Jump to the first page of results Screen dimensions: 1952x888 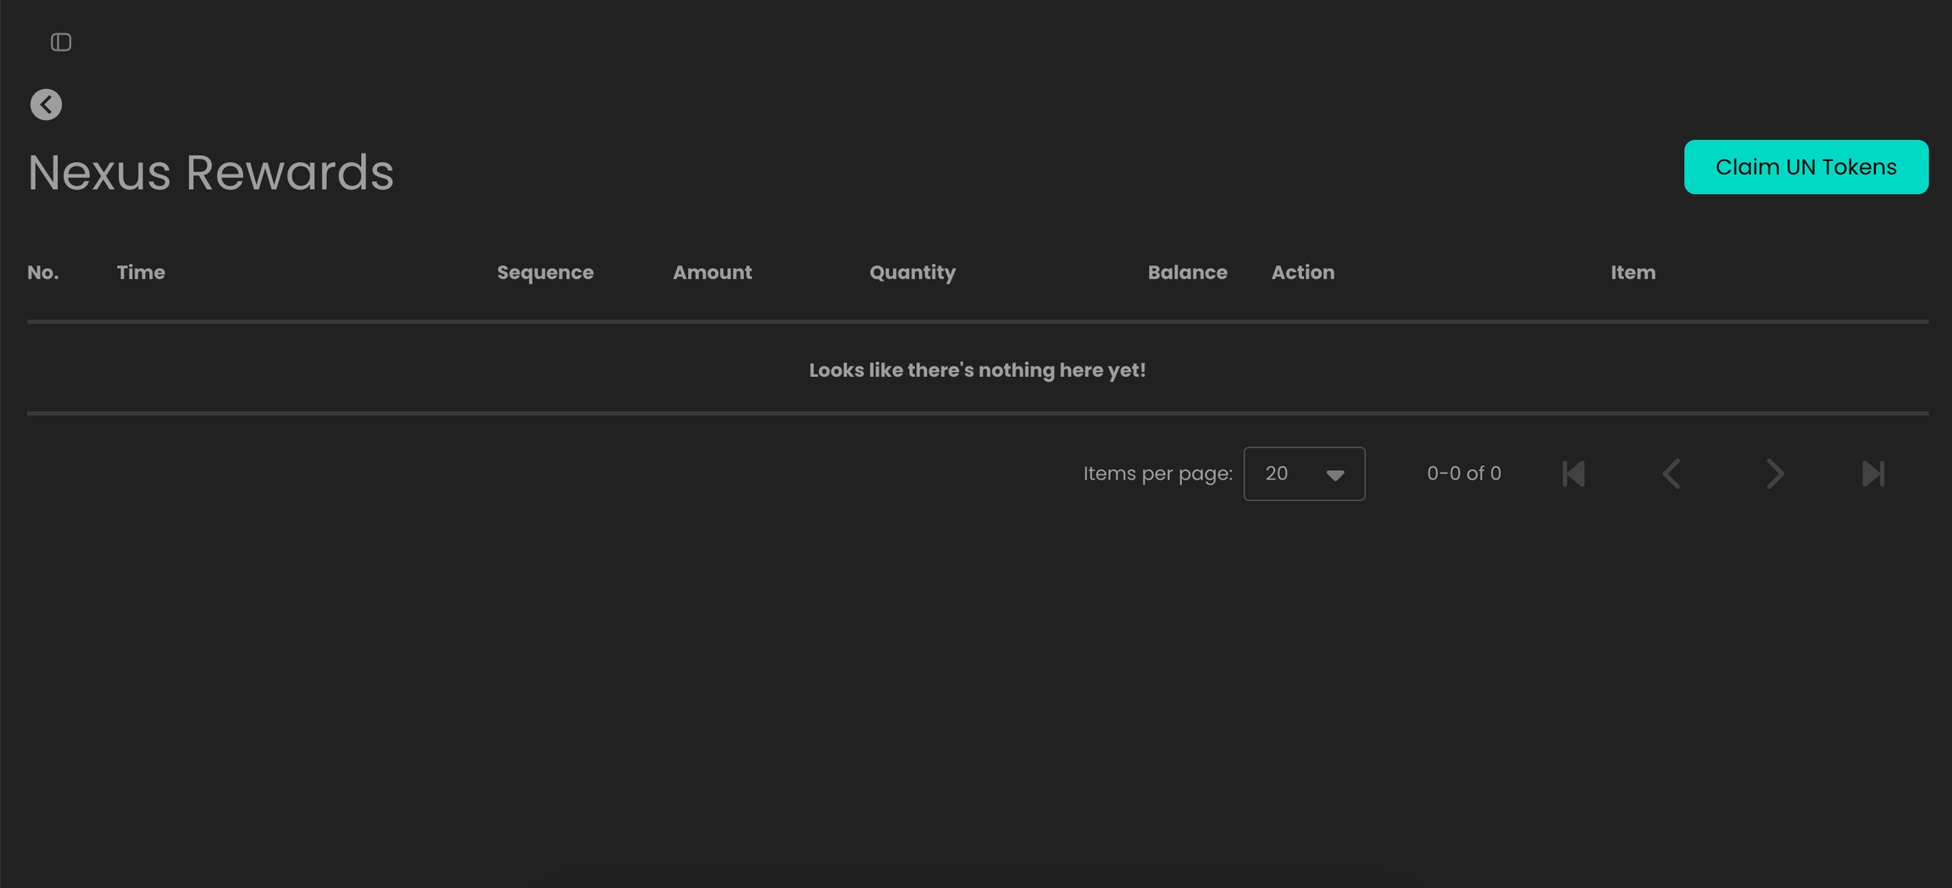1573,474
